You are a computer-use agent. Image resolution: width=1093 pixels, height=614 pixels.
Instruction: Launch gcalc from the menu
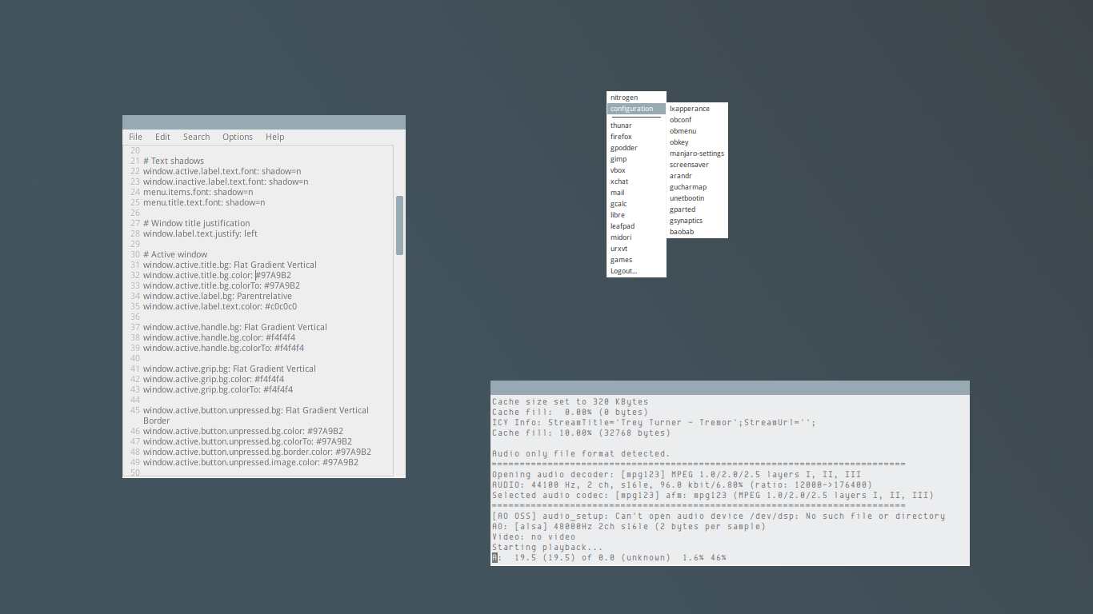point(636,204)
